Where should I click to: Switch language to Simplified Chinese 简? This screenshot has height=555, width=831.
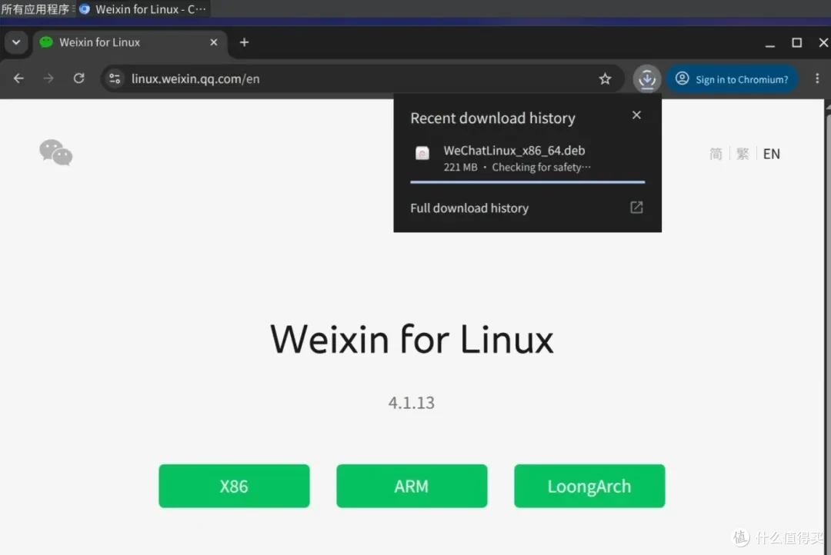pyautogui.click(x=716, y=154)
